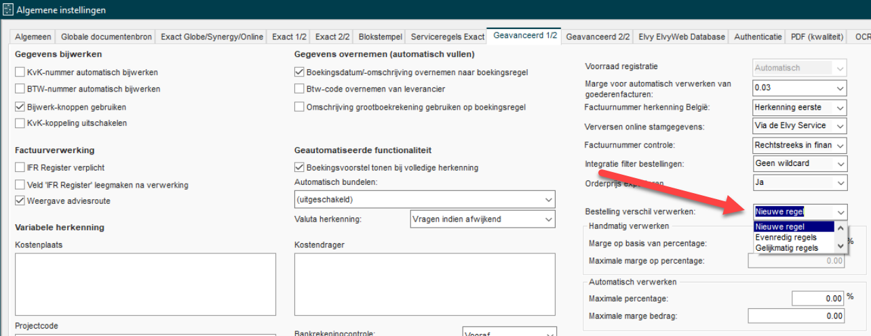Tick the IFR Register verplicht checkbox
Screen dimensions: 871x336
click(19, 167)
